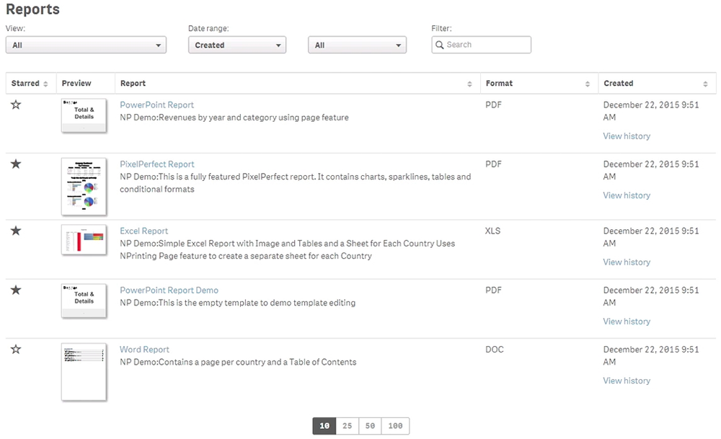The image size is (721, 439).
Task: Sort the Format column
Action: [588, 83]
